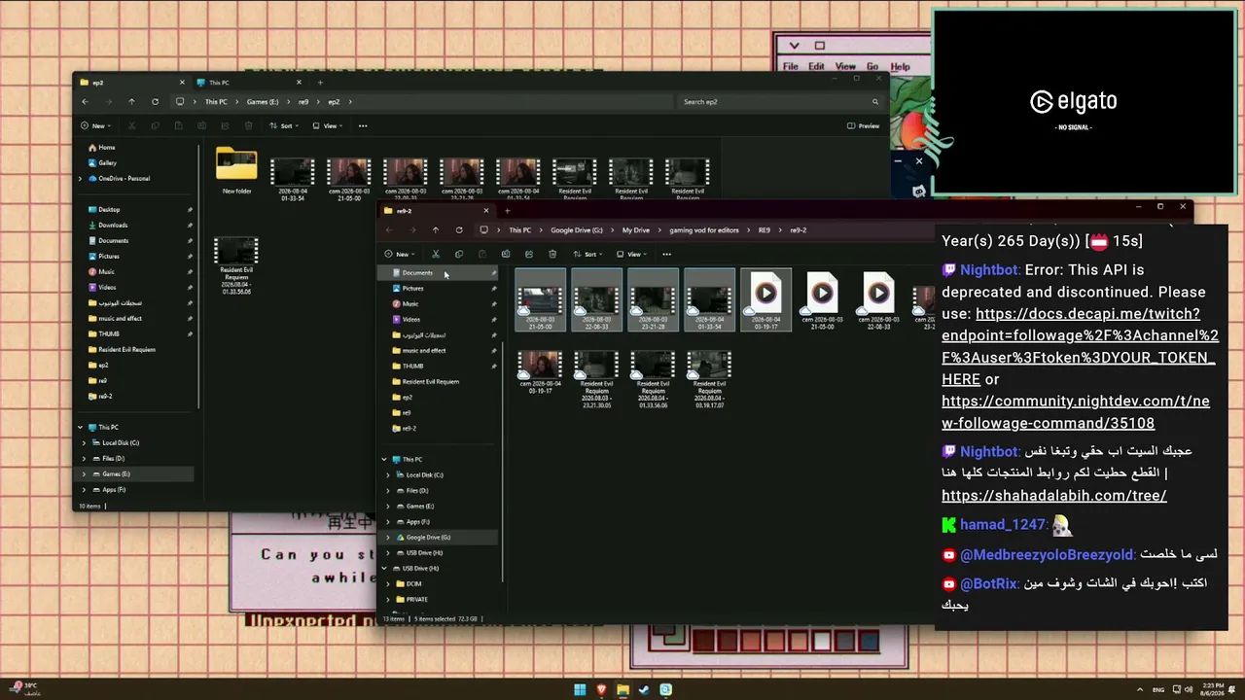The image size is (1245, 700).
Task: Open the Sort dropdown in the ep2 window
Action: click(284, 125)
